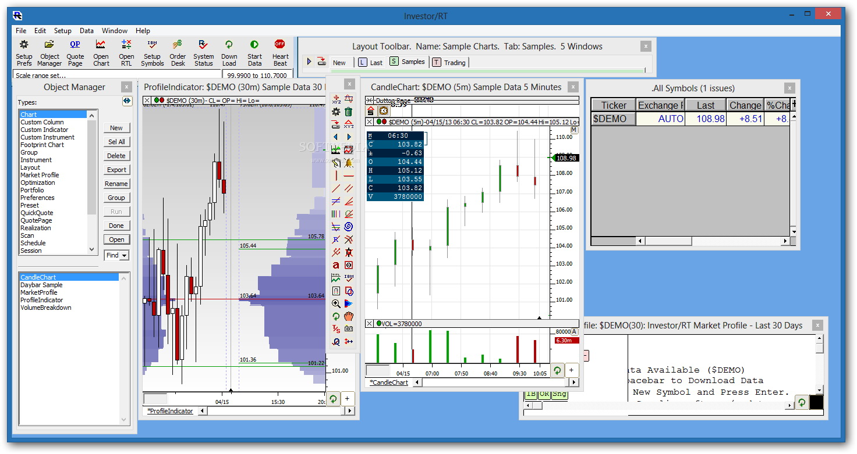The width and height of the screenshot is (857, 454).
Task: Click the Open Chart toolbar icon
Action: pos(101,52)
